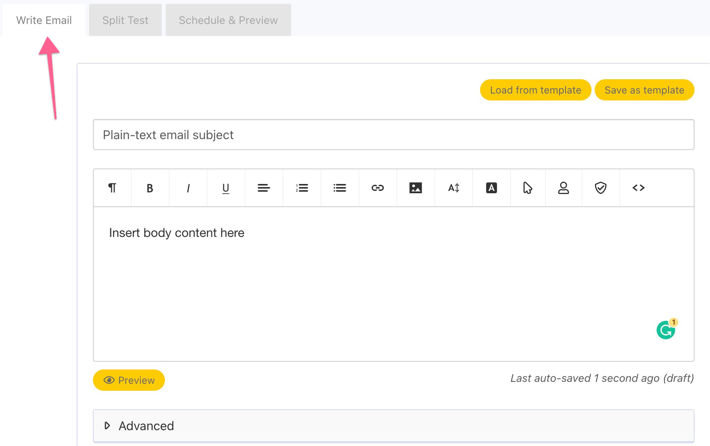
Task: Insert an image
Action: pyautogui.click(x=415, y=188)
